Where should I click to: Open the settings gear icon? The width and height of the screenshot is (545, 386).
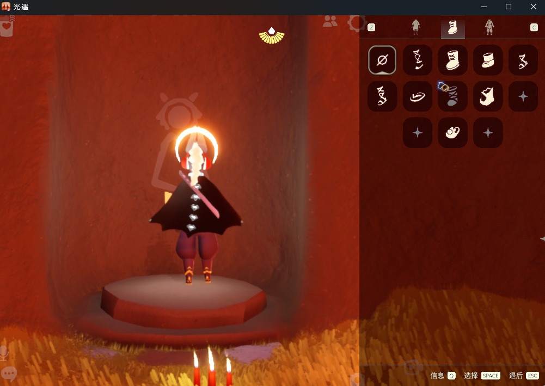pos(357,23)
